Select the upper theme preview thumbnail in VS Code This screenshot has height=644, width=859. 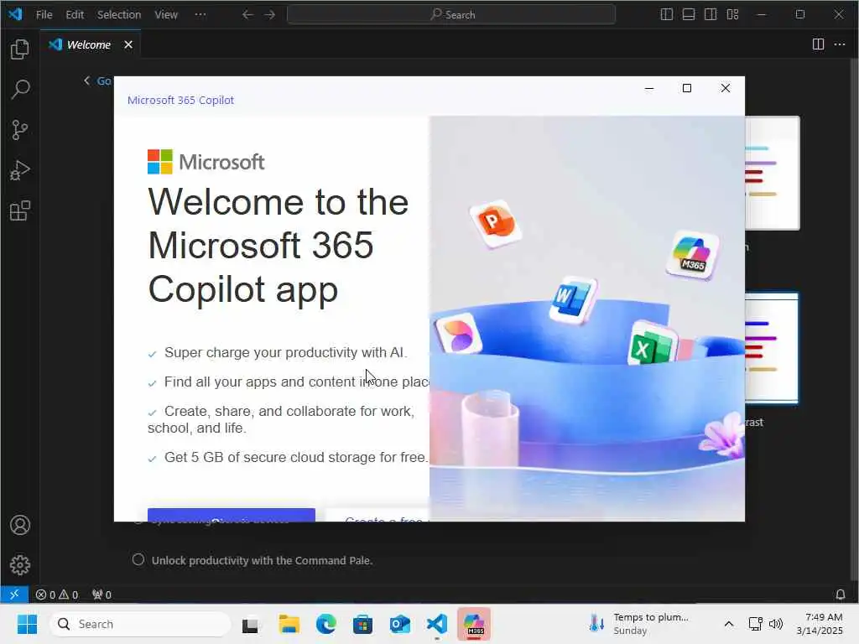click(772, 173)
